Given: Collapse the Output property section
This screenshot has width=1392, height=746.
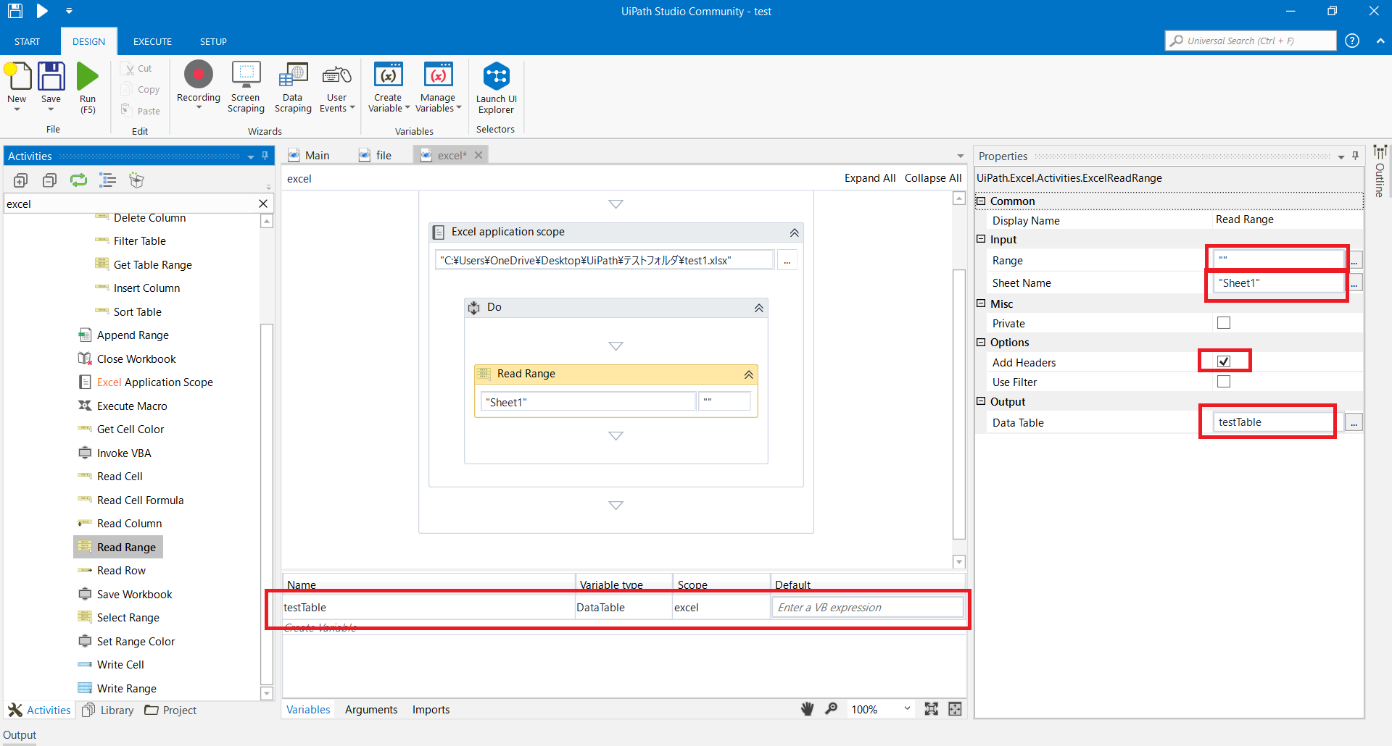Looking at the screenshot, I should (x=981, y=401).
